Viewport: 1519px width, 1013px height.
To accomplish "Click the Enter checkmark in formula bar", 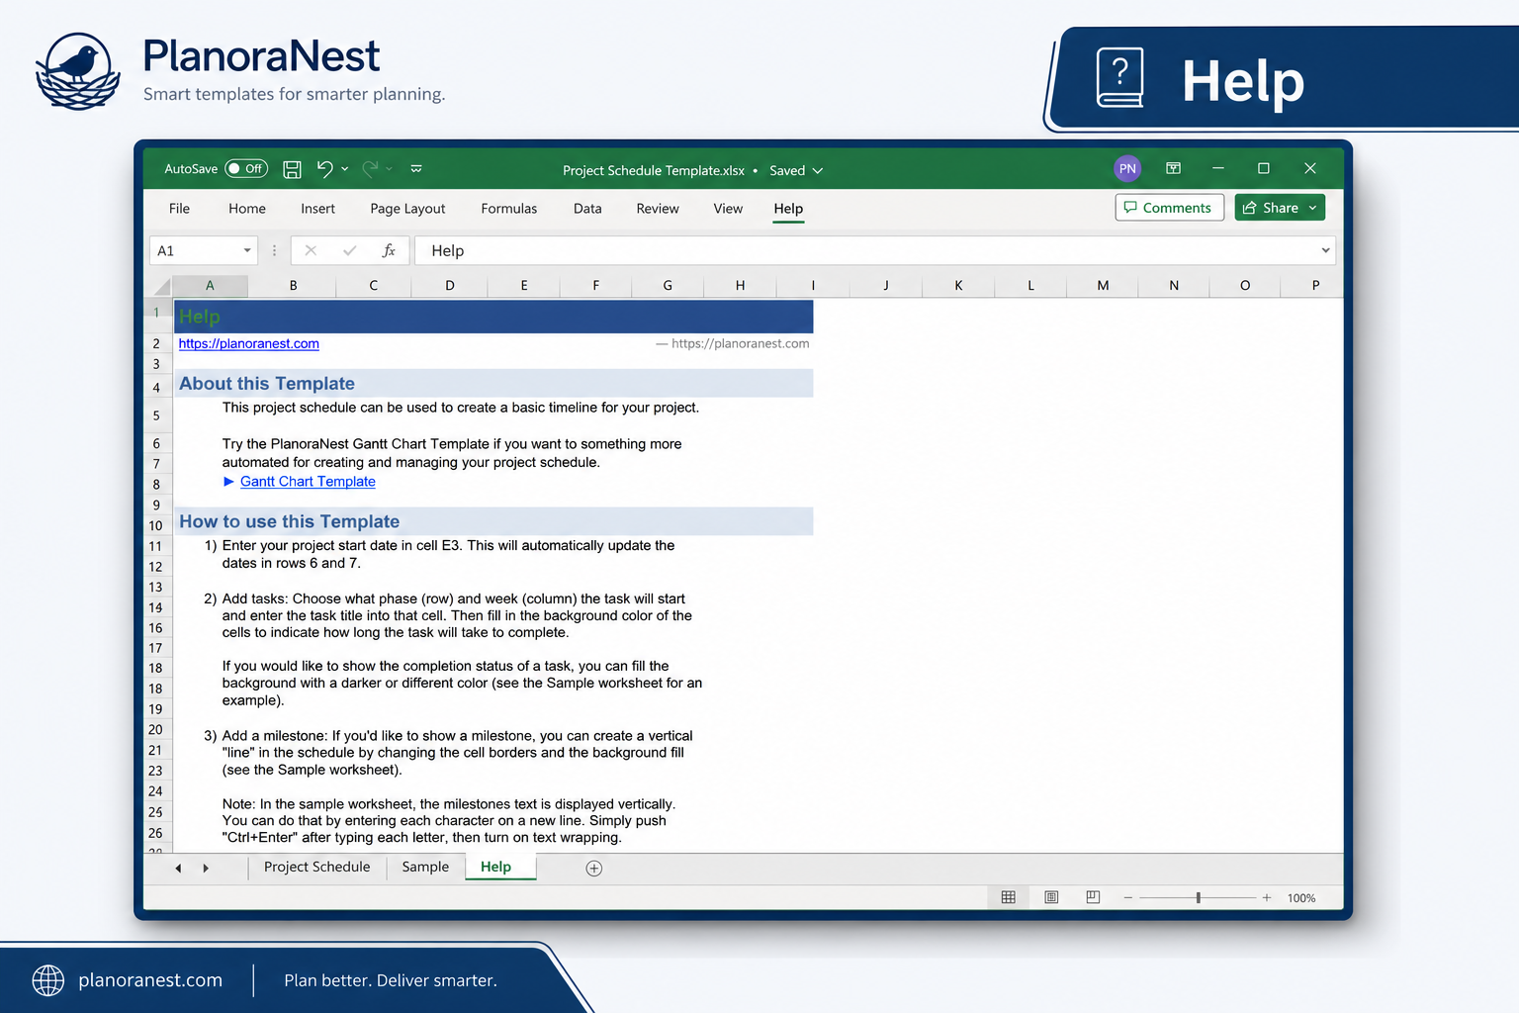I will pyautogui.click(x=349, y=251).
